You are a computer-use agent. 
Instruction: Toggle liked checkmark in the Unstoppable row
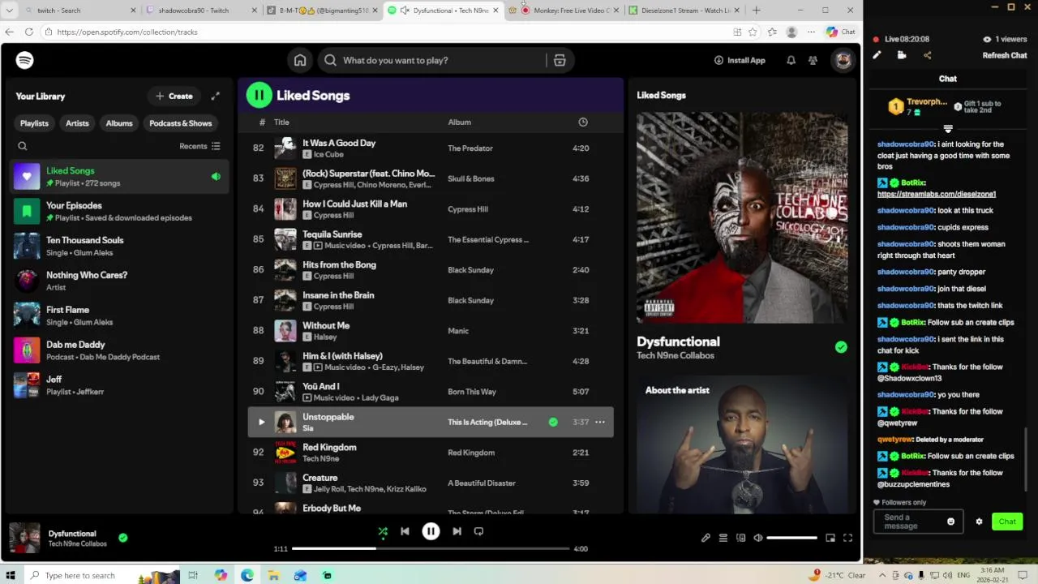553,422
